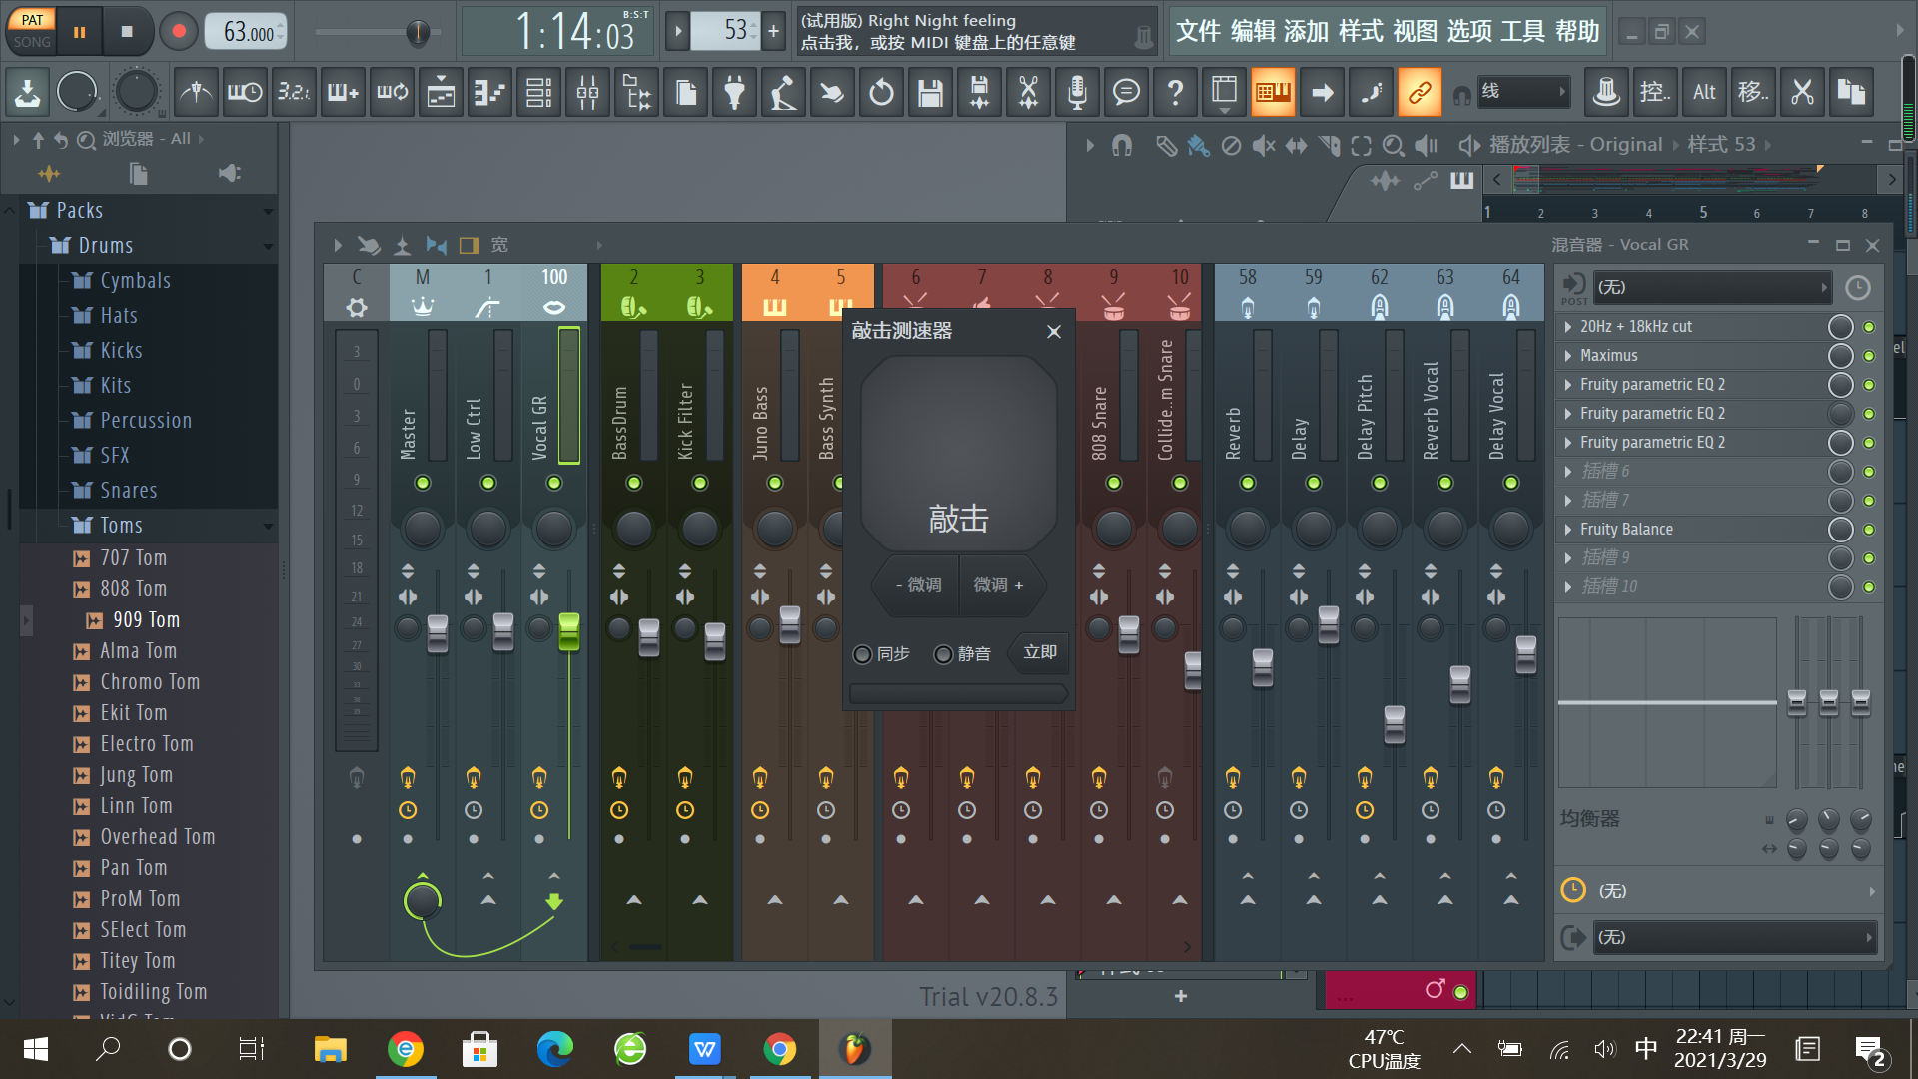This screenshot has width=1918, height=1079.
Task: Click the save project floppy icon
Action: [930, 93]
